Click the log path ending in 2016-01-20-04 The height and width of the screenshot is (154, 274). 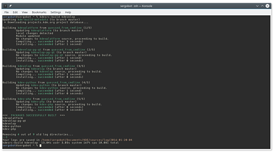coord(87,140)
